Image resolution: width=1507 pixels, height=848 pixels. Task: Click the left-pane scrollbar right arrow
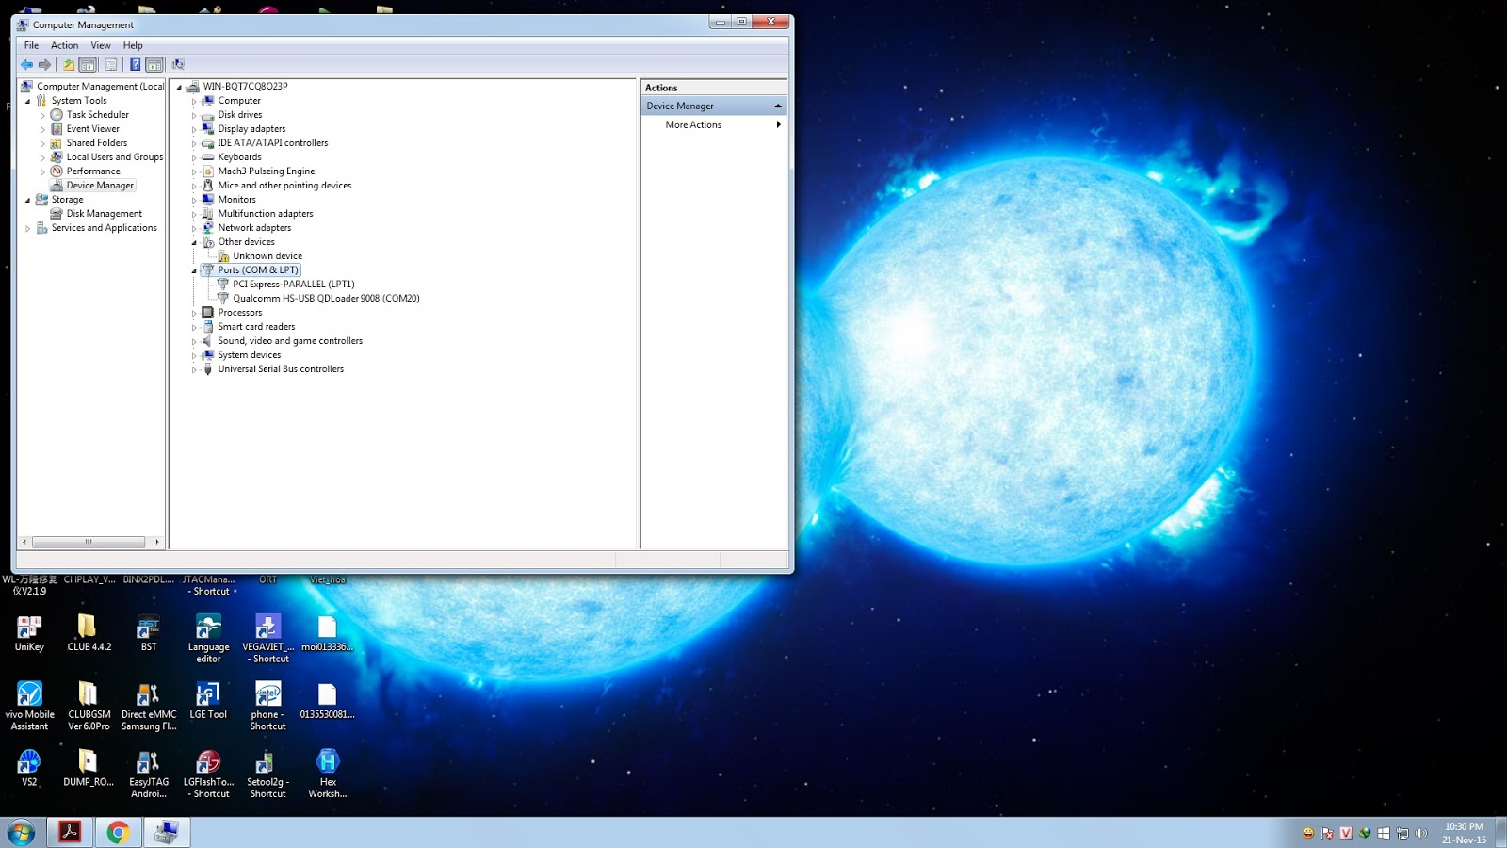coord(157,542)
